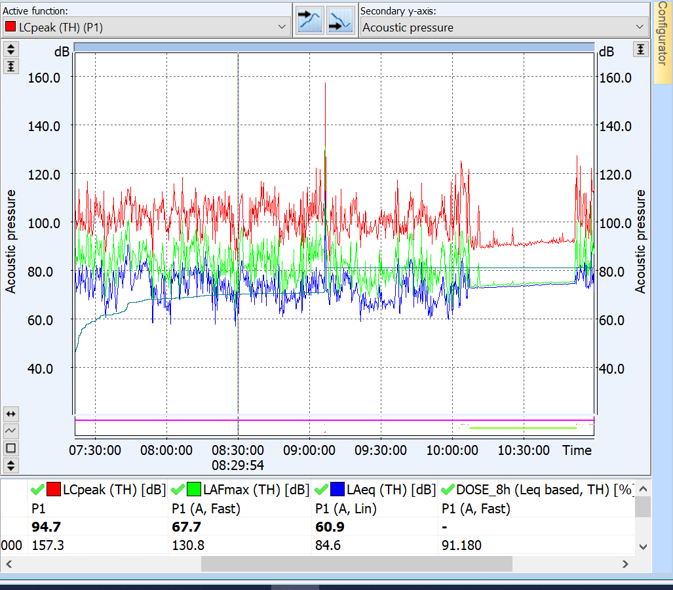Viewport: 673px width, 590px height.
Task: Toggle the DOSE_8h green checkmark
Action: (x=448, y=489)
